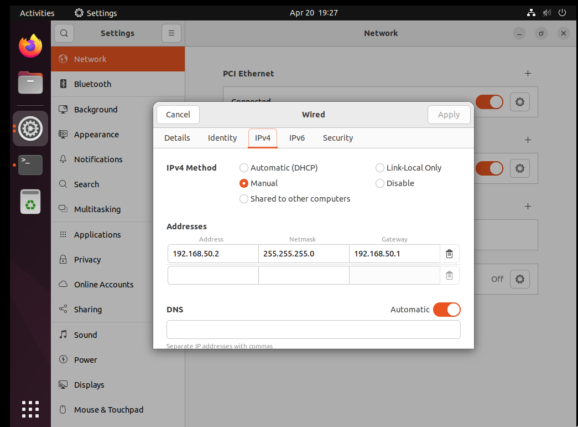Click the search icon in Settings

click(x=64, y=33)
